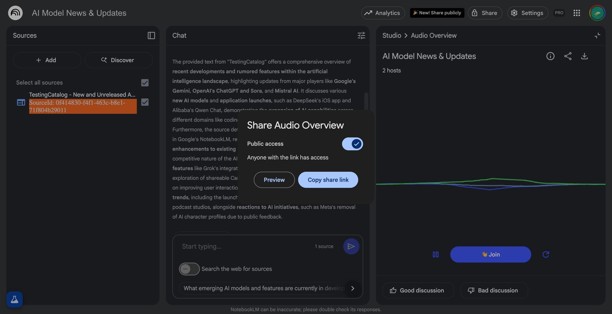The height and width of the screenshot is (314, 612).
Task: Join the audio conversation
Action: click(491, 254)
